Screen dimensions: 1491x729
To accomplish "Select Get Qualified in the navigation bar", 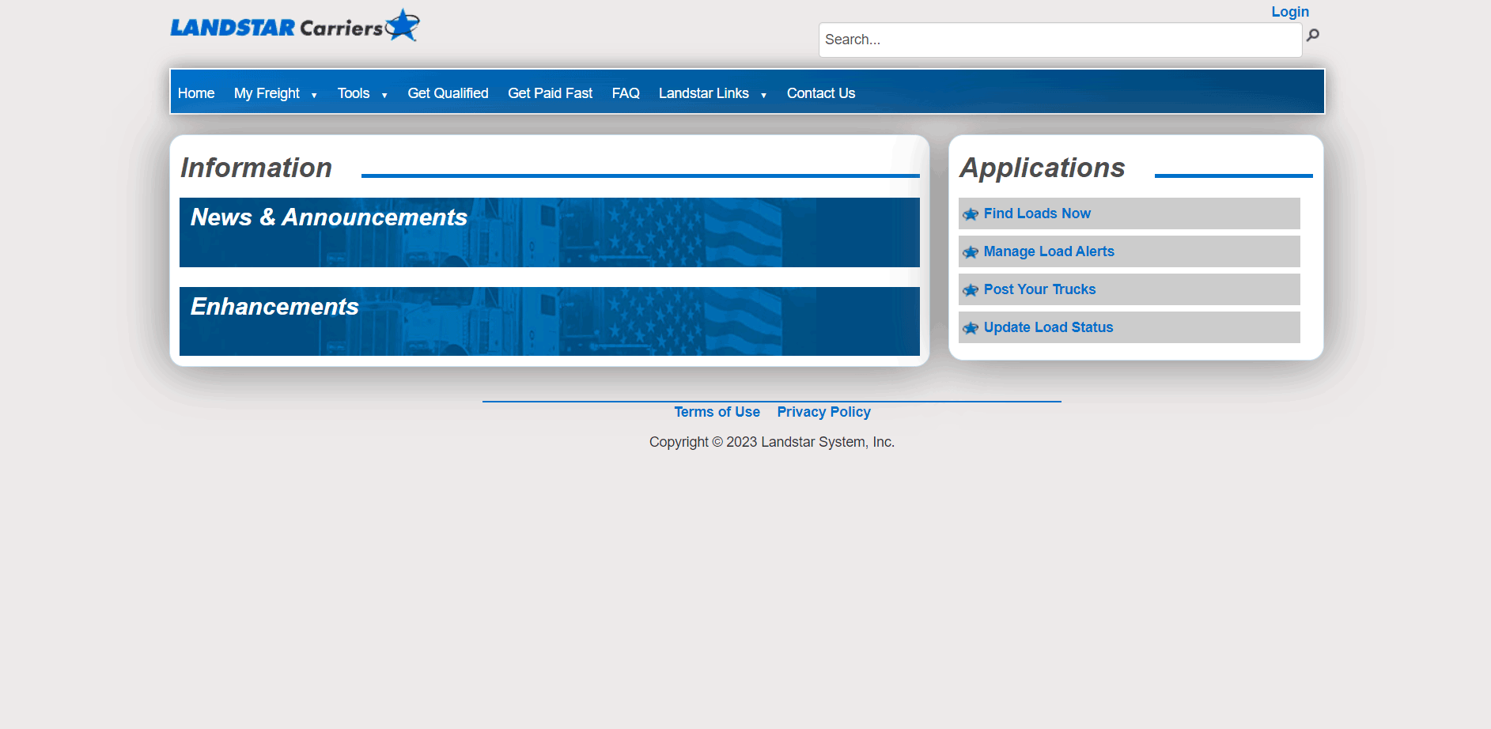I will [448, 93].
